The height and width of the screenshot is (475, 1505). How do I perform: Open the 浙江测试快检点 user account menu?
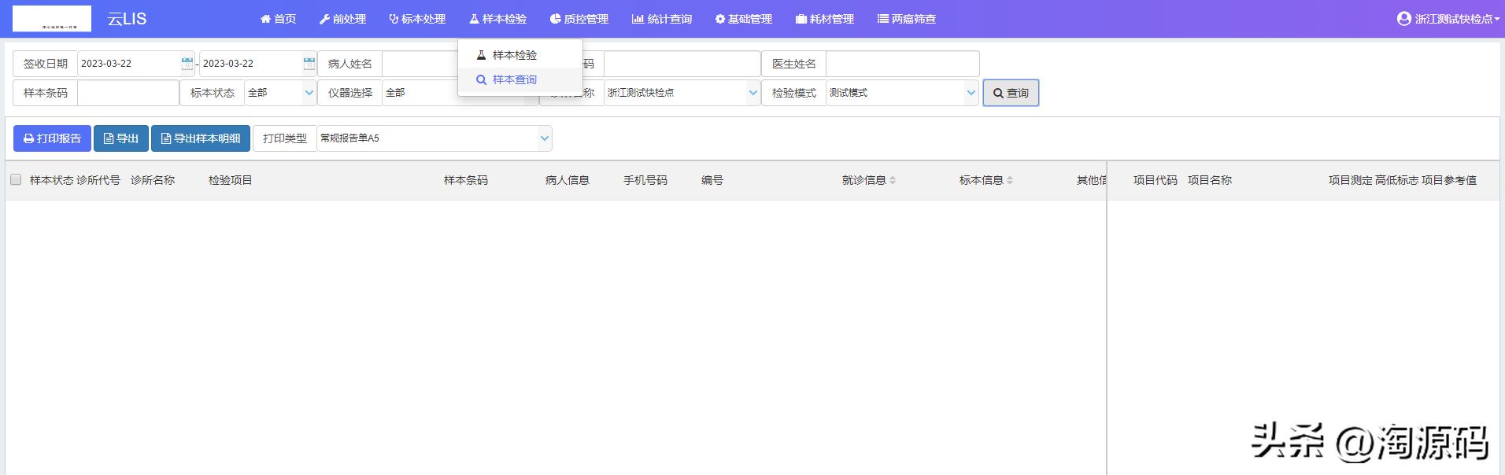pyautogui.click(x=1448, y=19)
